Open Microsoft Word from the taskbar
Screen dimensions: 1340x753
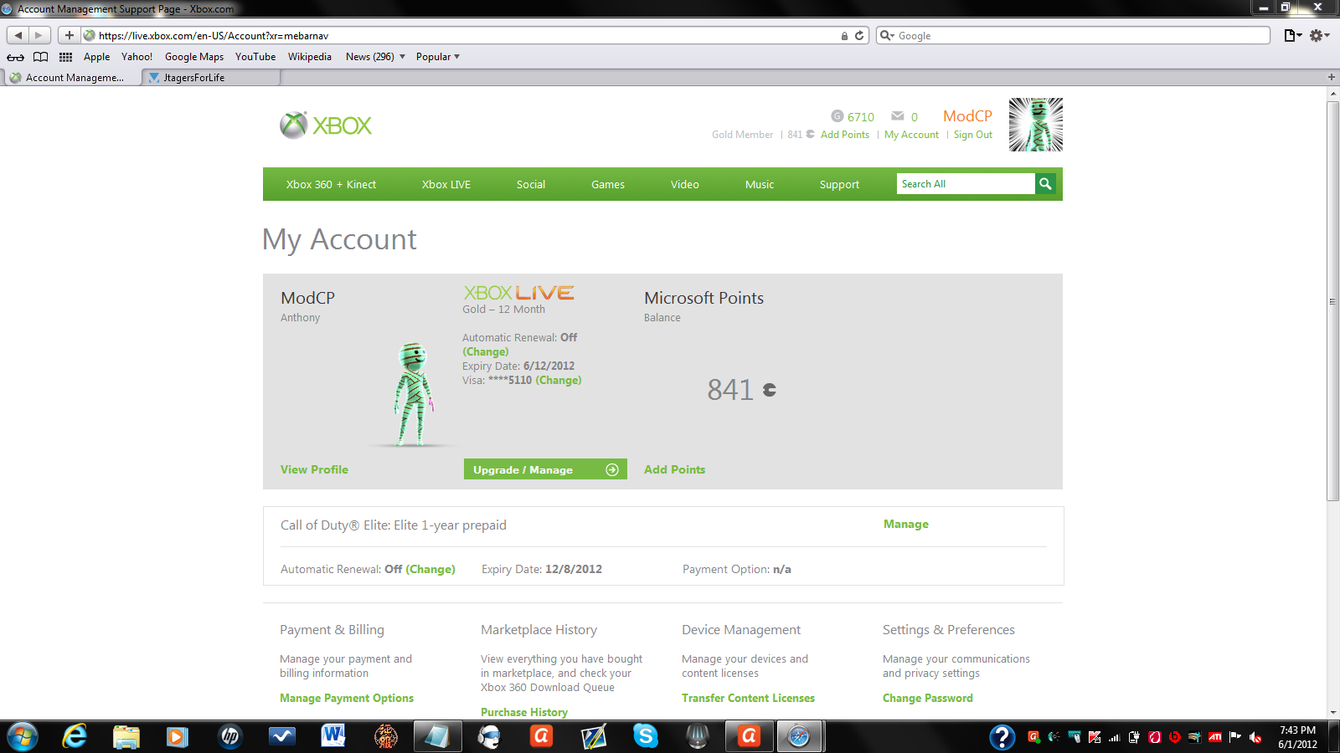click(333, 736)
